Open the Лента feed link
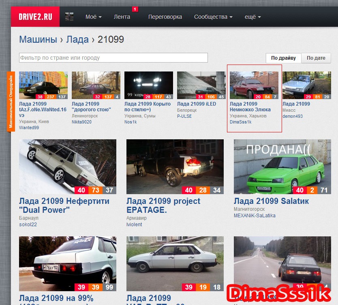338x305 pixels. 122,17
